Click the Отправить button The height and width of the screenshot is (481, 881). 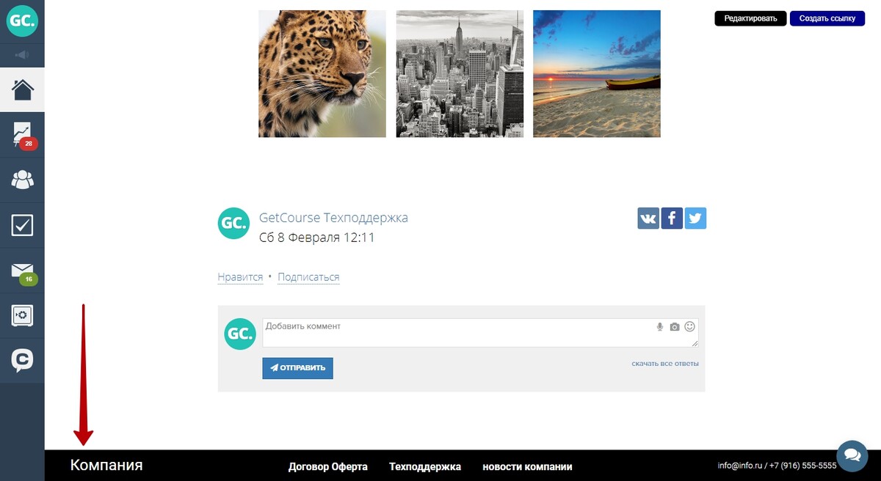tap(297, 368)
